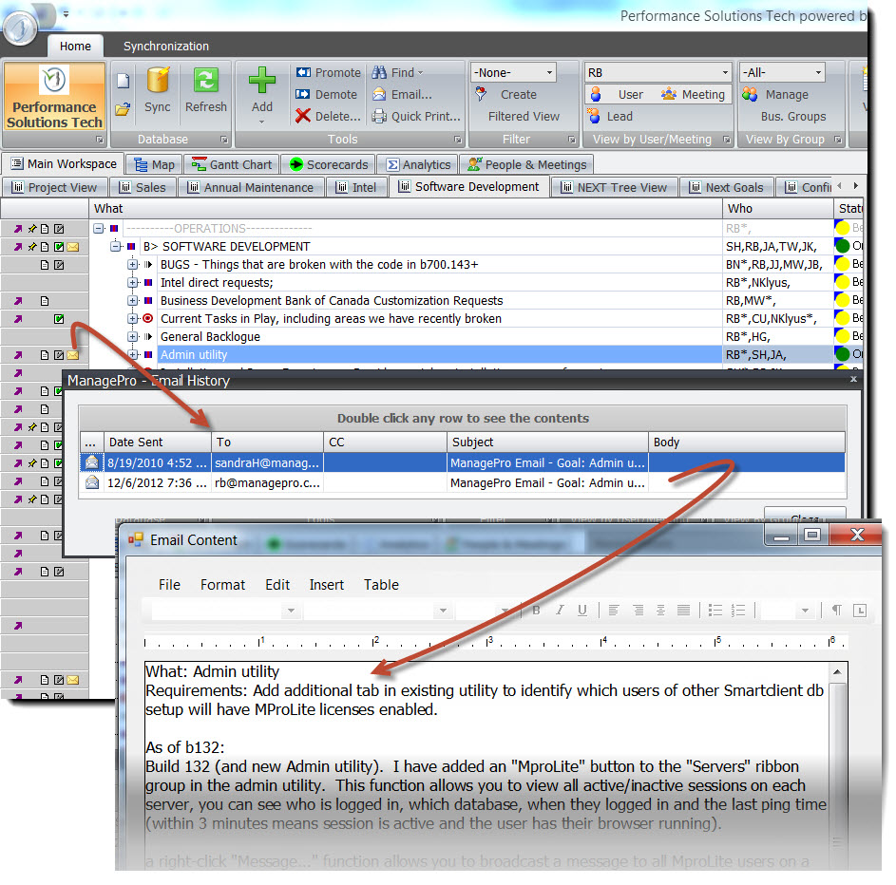896x885 pixels.
Task: Expand the BUGS tree node
Action: click(133, 264)
